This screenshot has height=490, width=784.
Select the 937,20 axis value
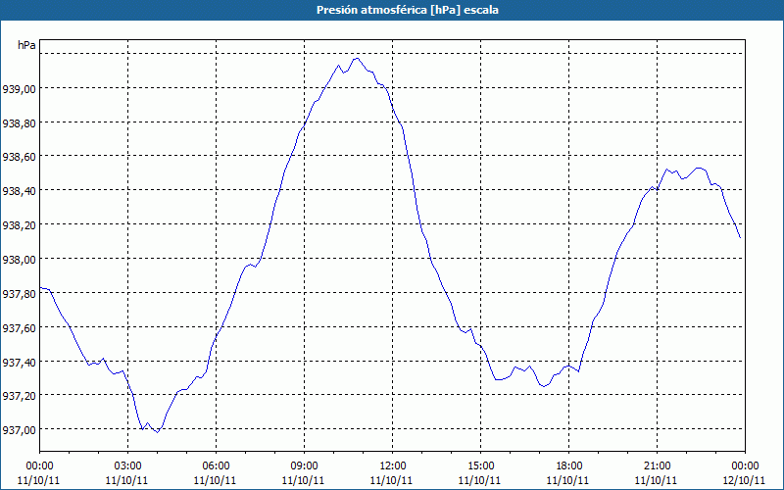tap(20, 396)
